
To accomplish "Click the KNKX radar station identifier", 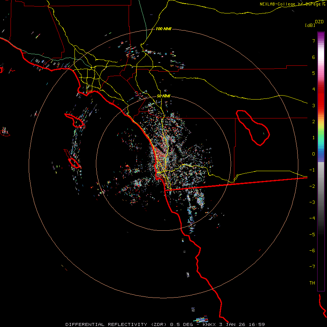I will click(x=209, y=324).
